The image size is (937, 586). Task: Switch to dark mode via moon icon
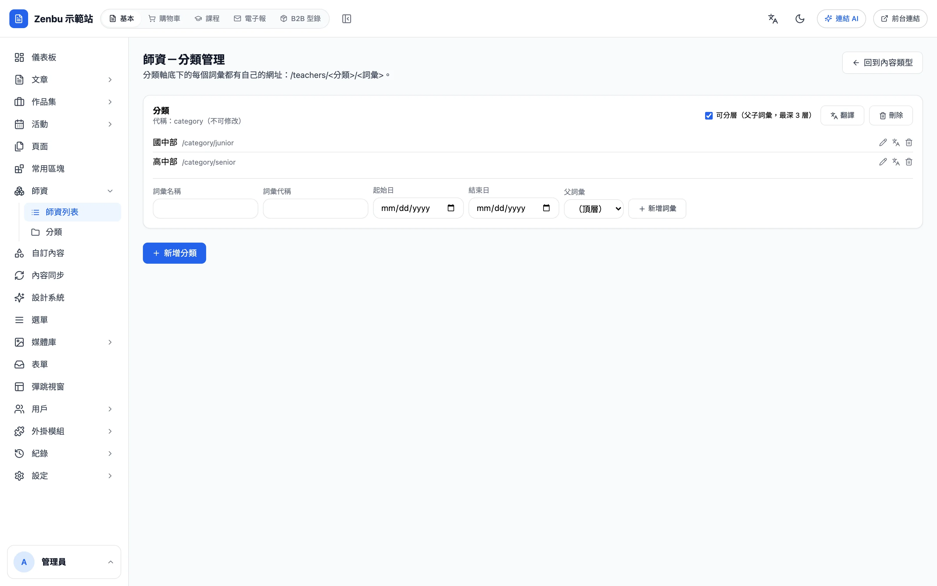pos(800,18)
